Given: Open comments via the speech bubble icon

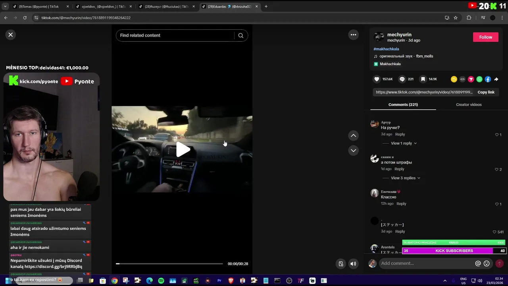Looking at the screenshot, I should tap(402, 79).
